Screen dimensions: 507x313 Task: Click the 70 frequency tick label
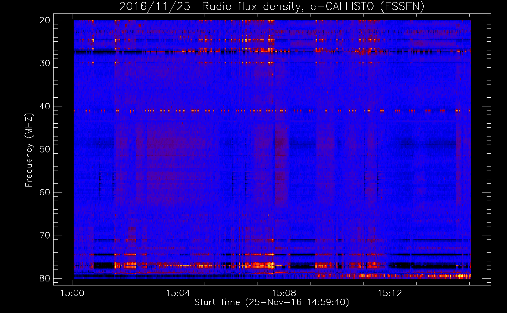tap(45, 235)
